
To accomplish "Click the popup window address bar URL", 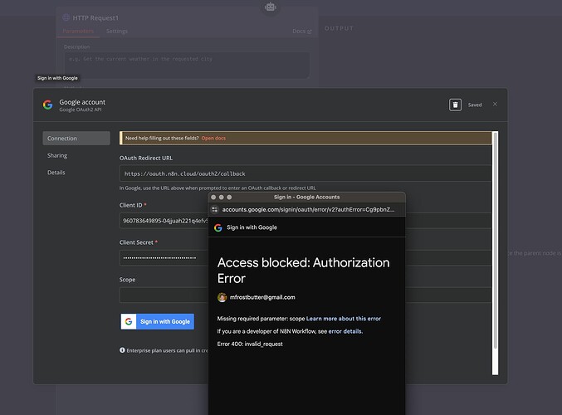I will pos(308,210).
